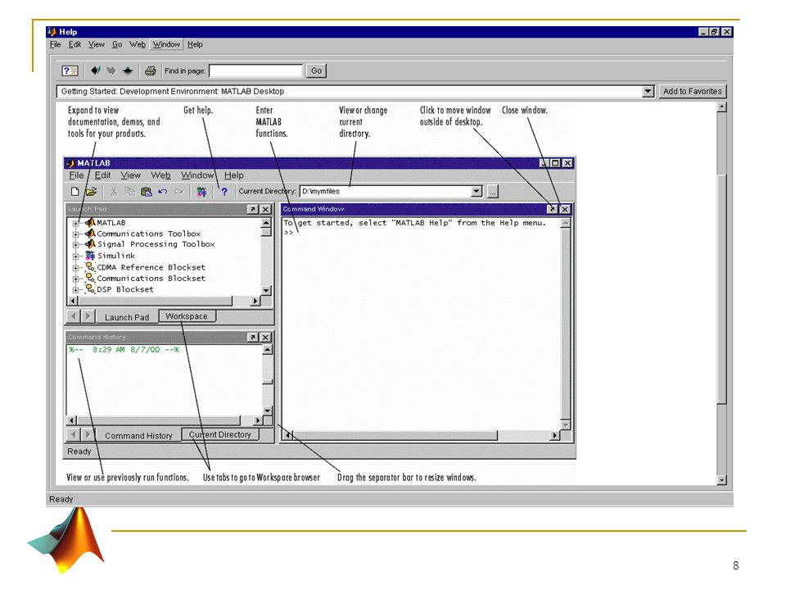Open the page title dropdown arrow
The height and width of the screenshot is (590, 786).
click(648, 91)
